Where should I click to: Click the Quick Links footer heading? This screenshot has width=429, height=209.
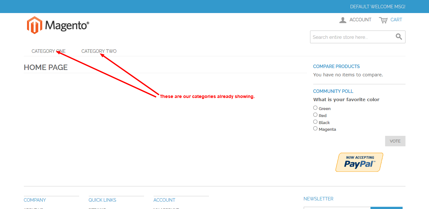pos(102,200)
